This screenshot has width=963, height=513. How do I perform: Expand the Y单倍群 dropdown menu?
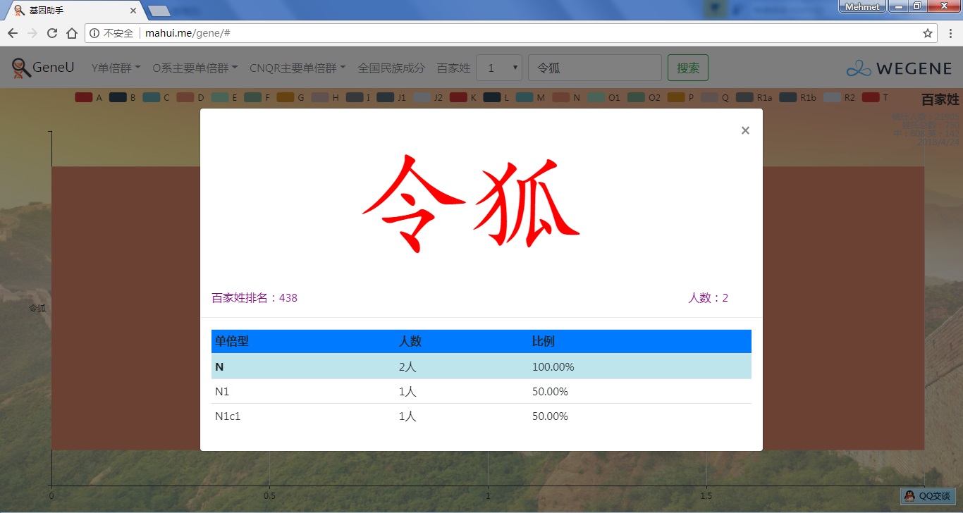click(116, 68)
